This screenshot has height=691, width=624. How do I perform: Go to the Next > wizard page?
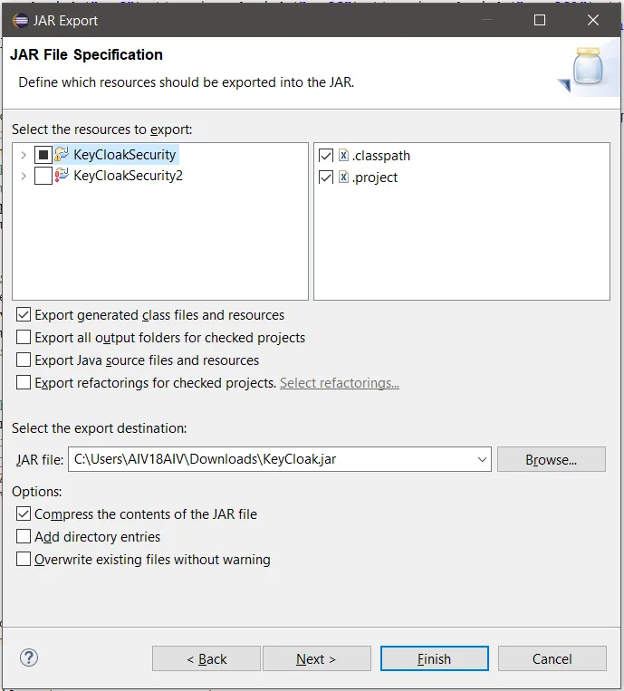point(316,658)
